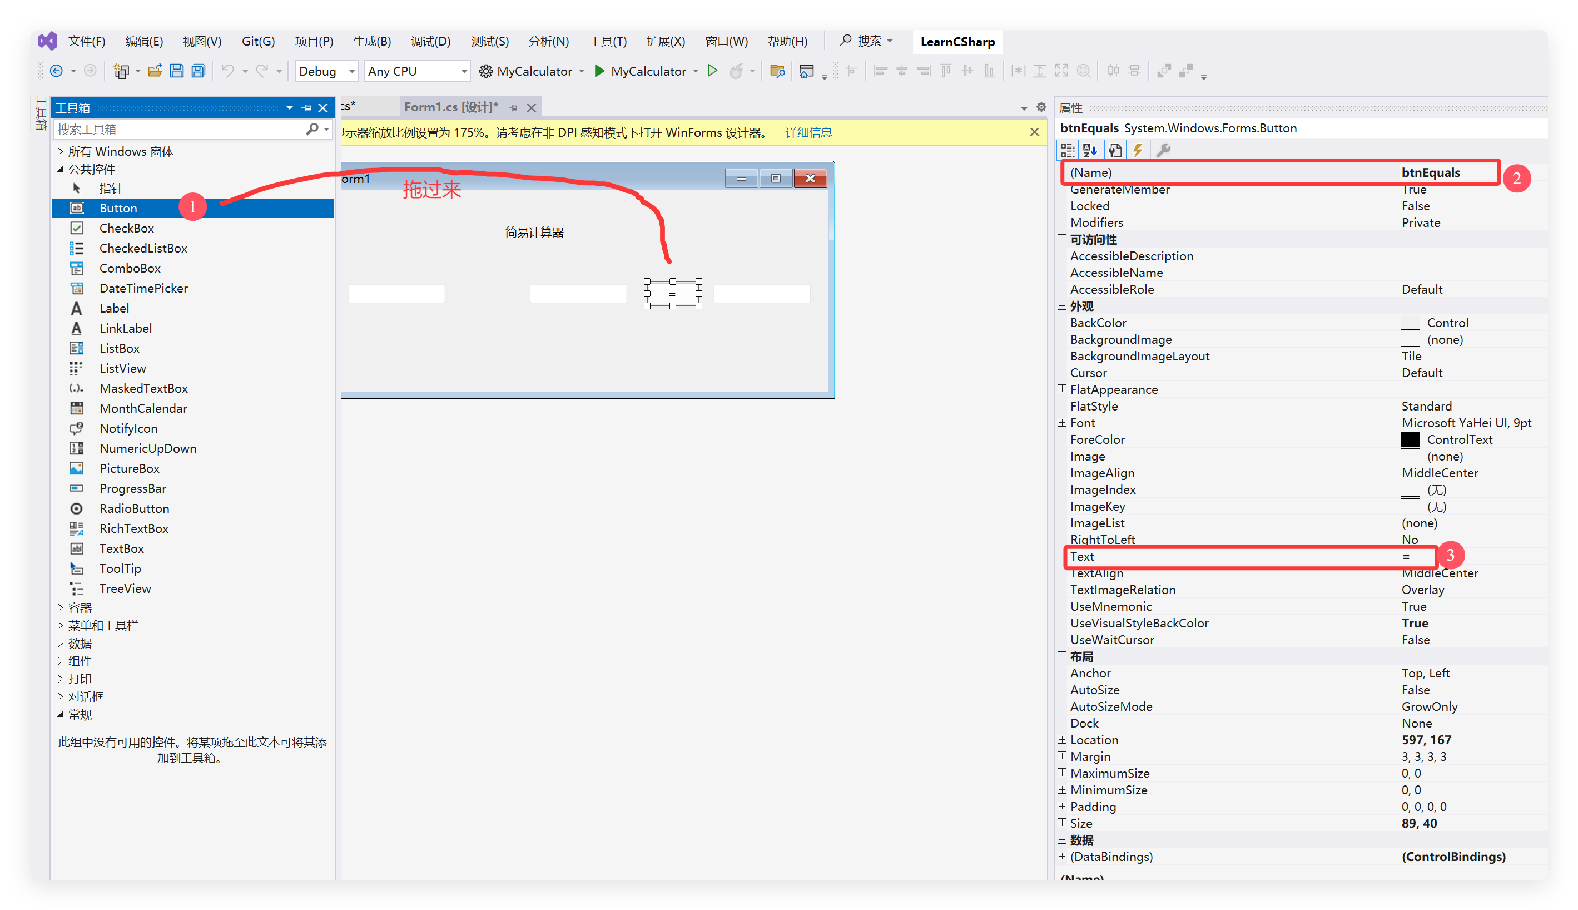Click the undo arrow icon
The width and height of the screenshot is (1578, 910).
227,71
